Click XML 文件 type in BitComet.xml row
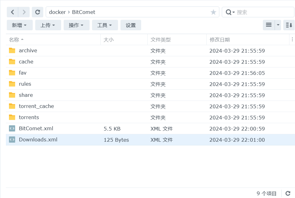 point(162,129)
